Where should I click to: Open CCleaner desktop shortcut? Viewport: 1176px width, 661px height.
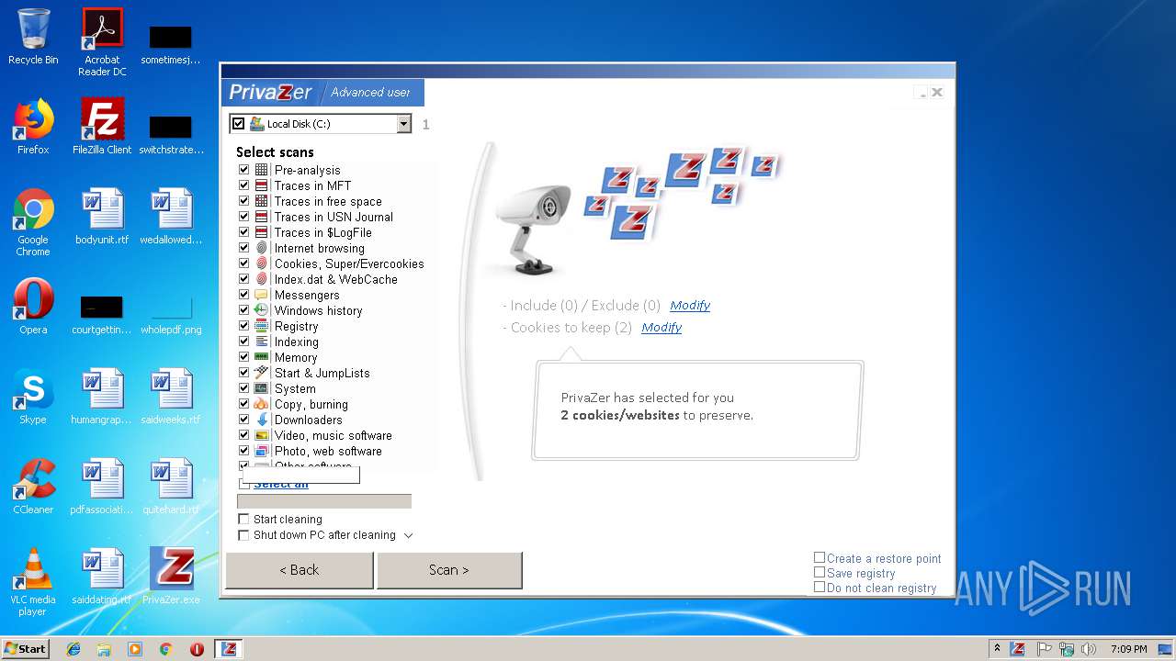(33, 487)
